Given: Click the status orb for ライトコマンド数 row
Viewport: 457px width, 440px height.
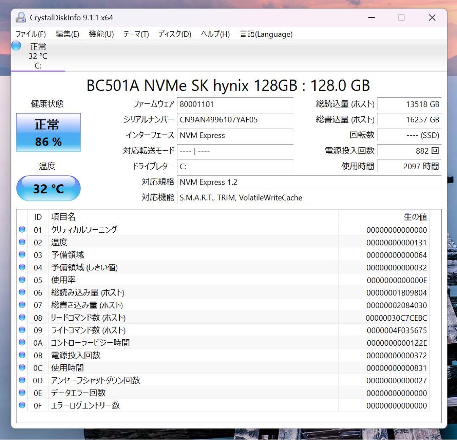Looking at the screenshot, I should pyautogui.click(x=22, y=330).
